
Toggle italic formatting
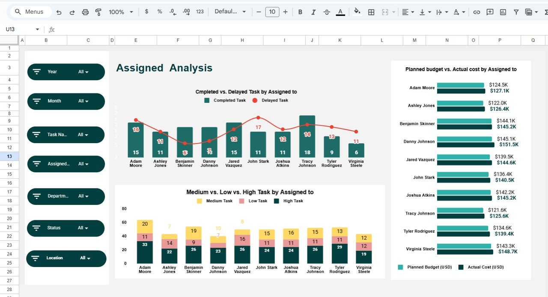pyautogui.click(x=313, y=12)
